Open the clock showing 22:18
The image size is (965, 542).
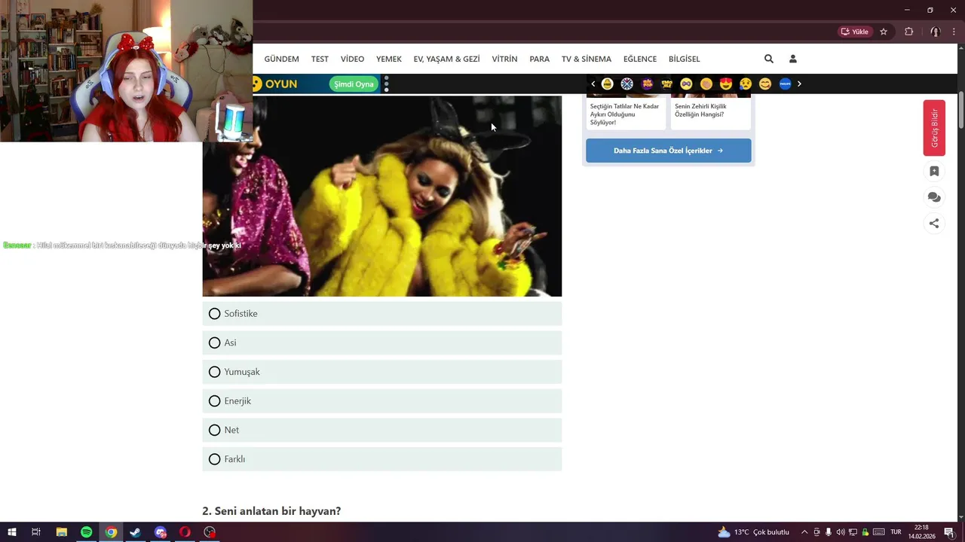921,532
